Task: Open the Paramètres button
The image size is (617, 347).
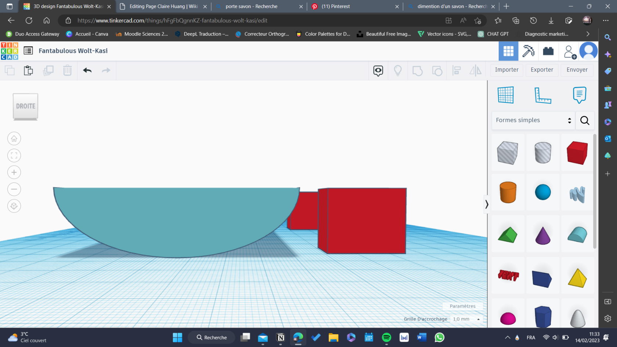Action: [462, 306]
